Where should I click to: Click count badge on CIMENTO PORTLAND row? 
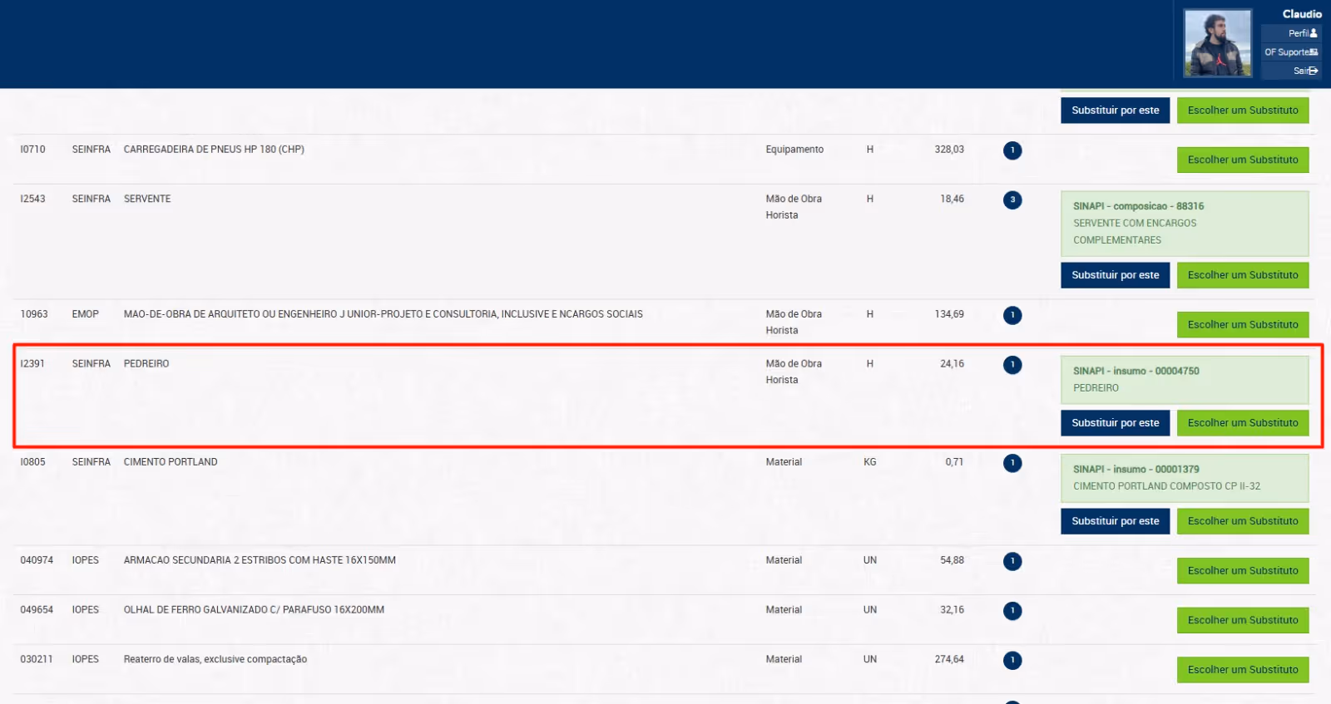pyautogui.click(x=1012, y=463)
